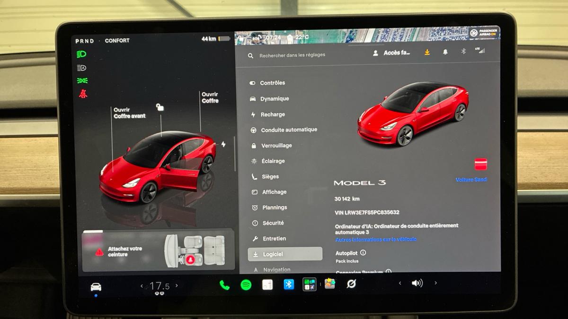
Task: Open the Toybox icon in the dock
Action: (x=330, y=284)
